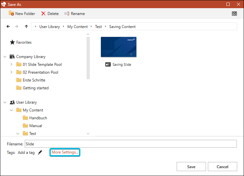Click the Cancel button
244x176 pixels.
223,167
